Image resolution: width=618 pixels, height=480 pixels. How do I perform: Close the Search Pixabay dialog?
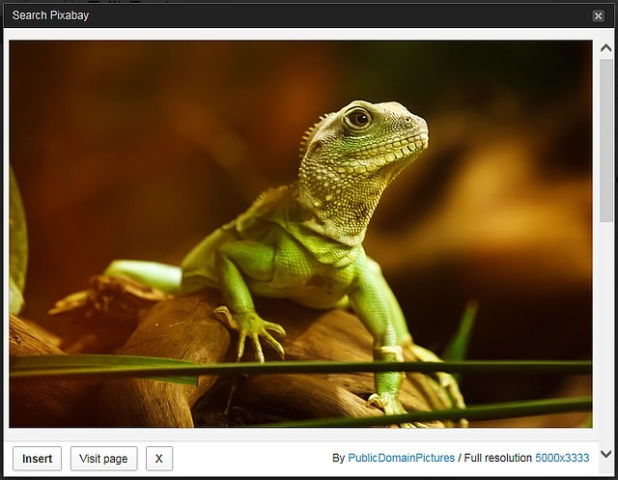(598, 15)
